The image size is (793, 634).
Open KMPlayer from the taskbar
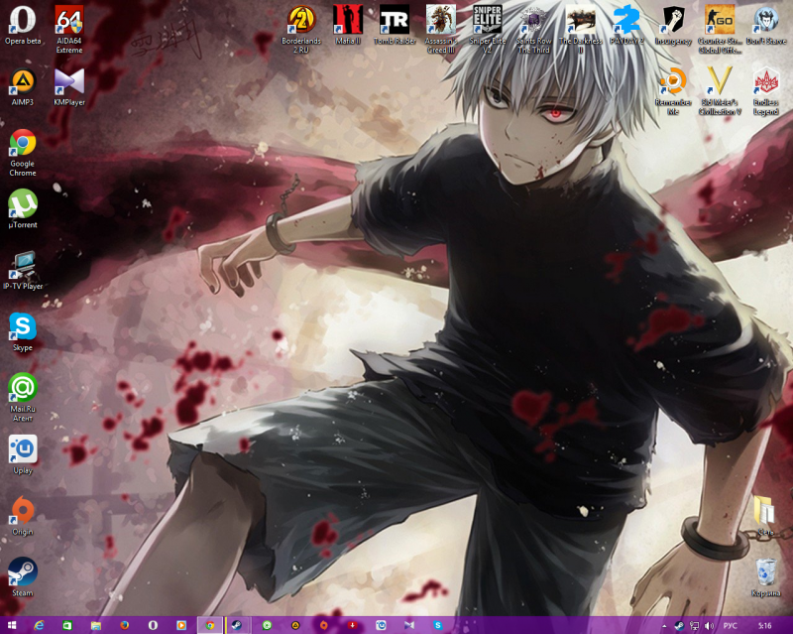(409, 625)
